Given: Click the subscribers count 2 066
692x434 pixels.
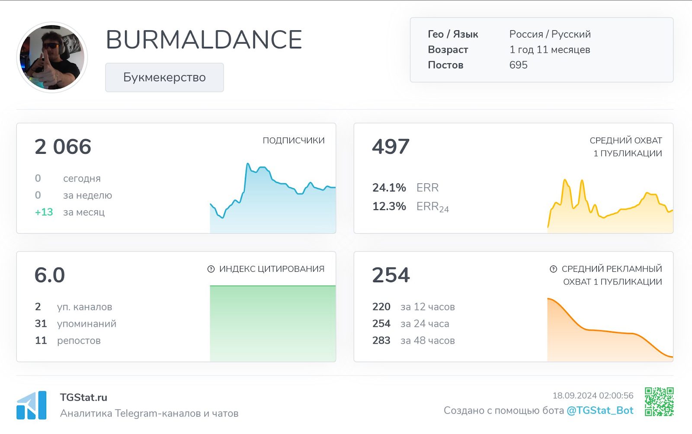Looking at the screenshot, I should tap(63, 147).
